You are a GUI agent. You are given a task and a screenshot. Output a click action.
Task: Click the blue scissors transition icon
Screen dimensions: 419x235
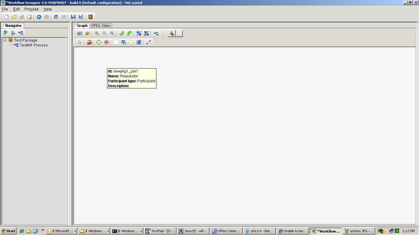(x=139, y=33)
